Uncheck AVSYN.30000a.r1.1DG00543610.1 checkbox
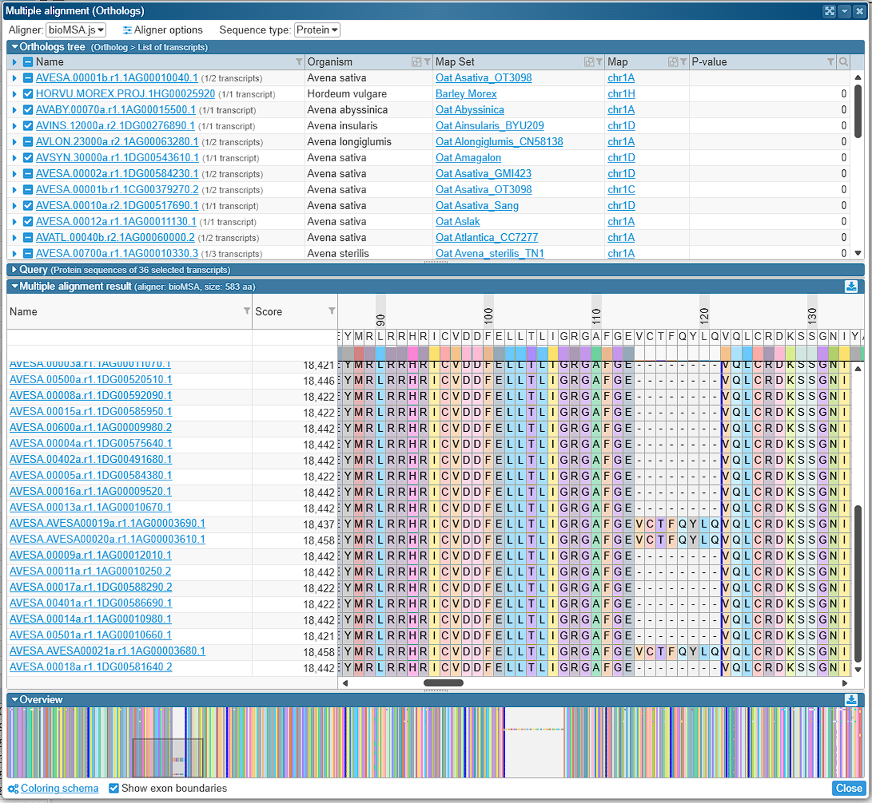Image resolution: width=872 pixels, height=803 pixels. click(x=28, y=158)
